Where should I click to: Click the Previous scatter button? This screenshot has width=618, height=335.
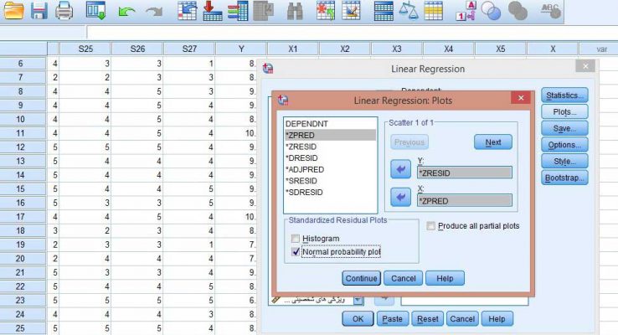409,142
